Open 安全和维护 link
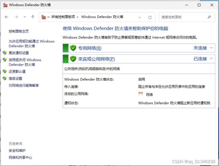 (17, 151)
